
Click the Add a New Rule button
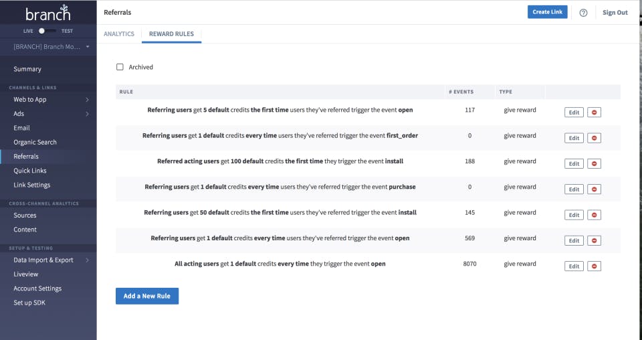(147, 296)
